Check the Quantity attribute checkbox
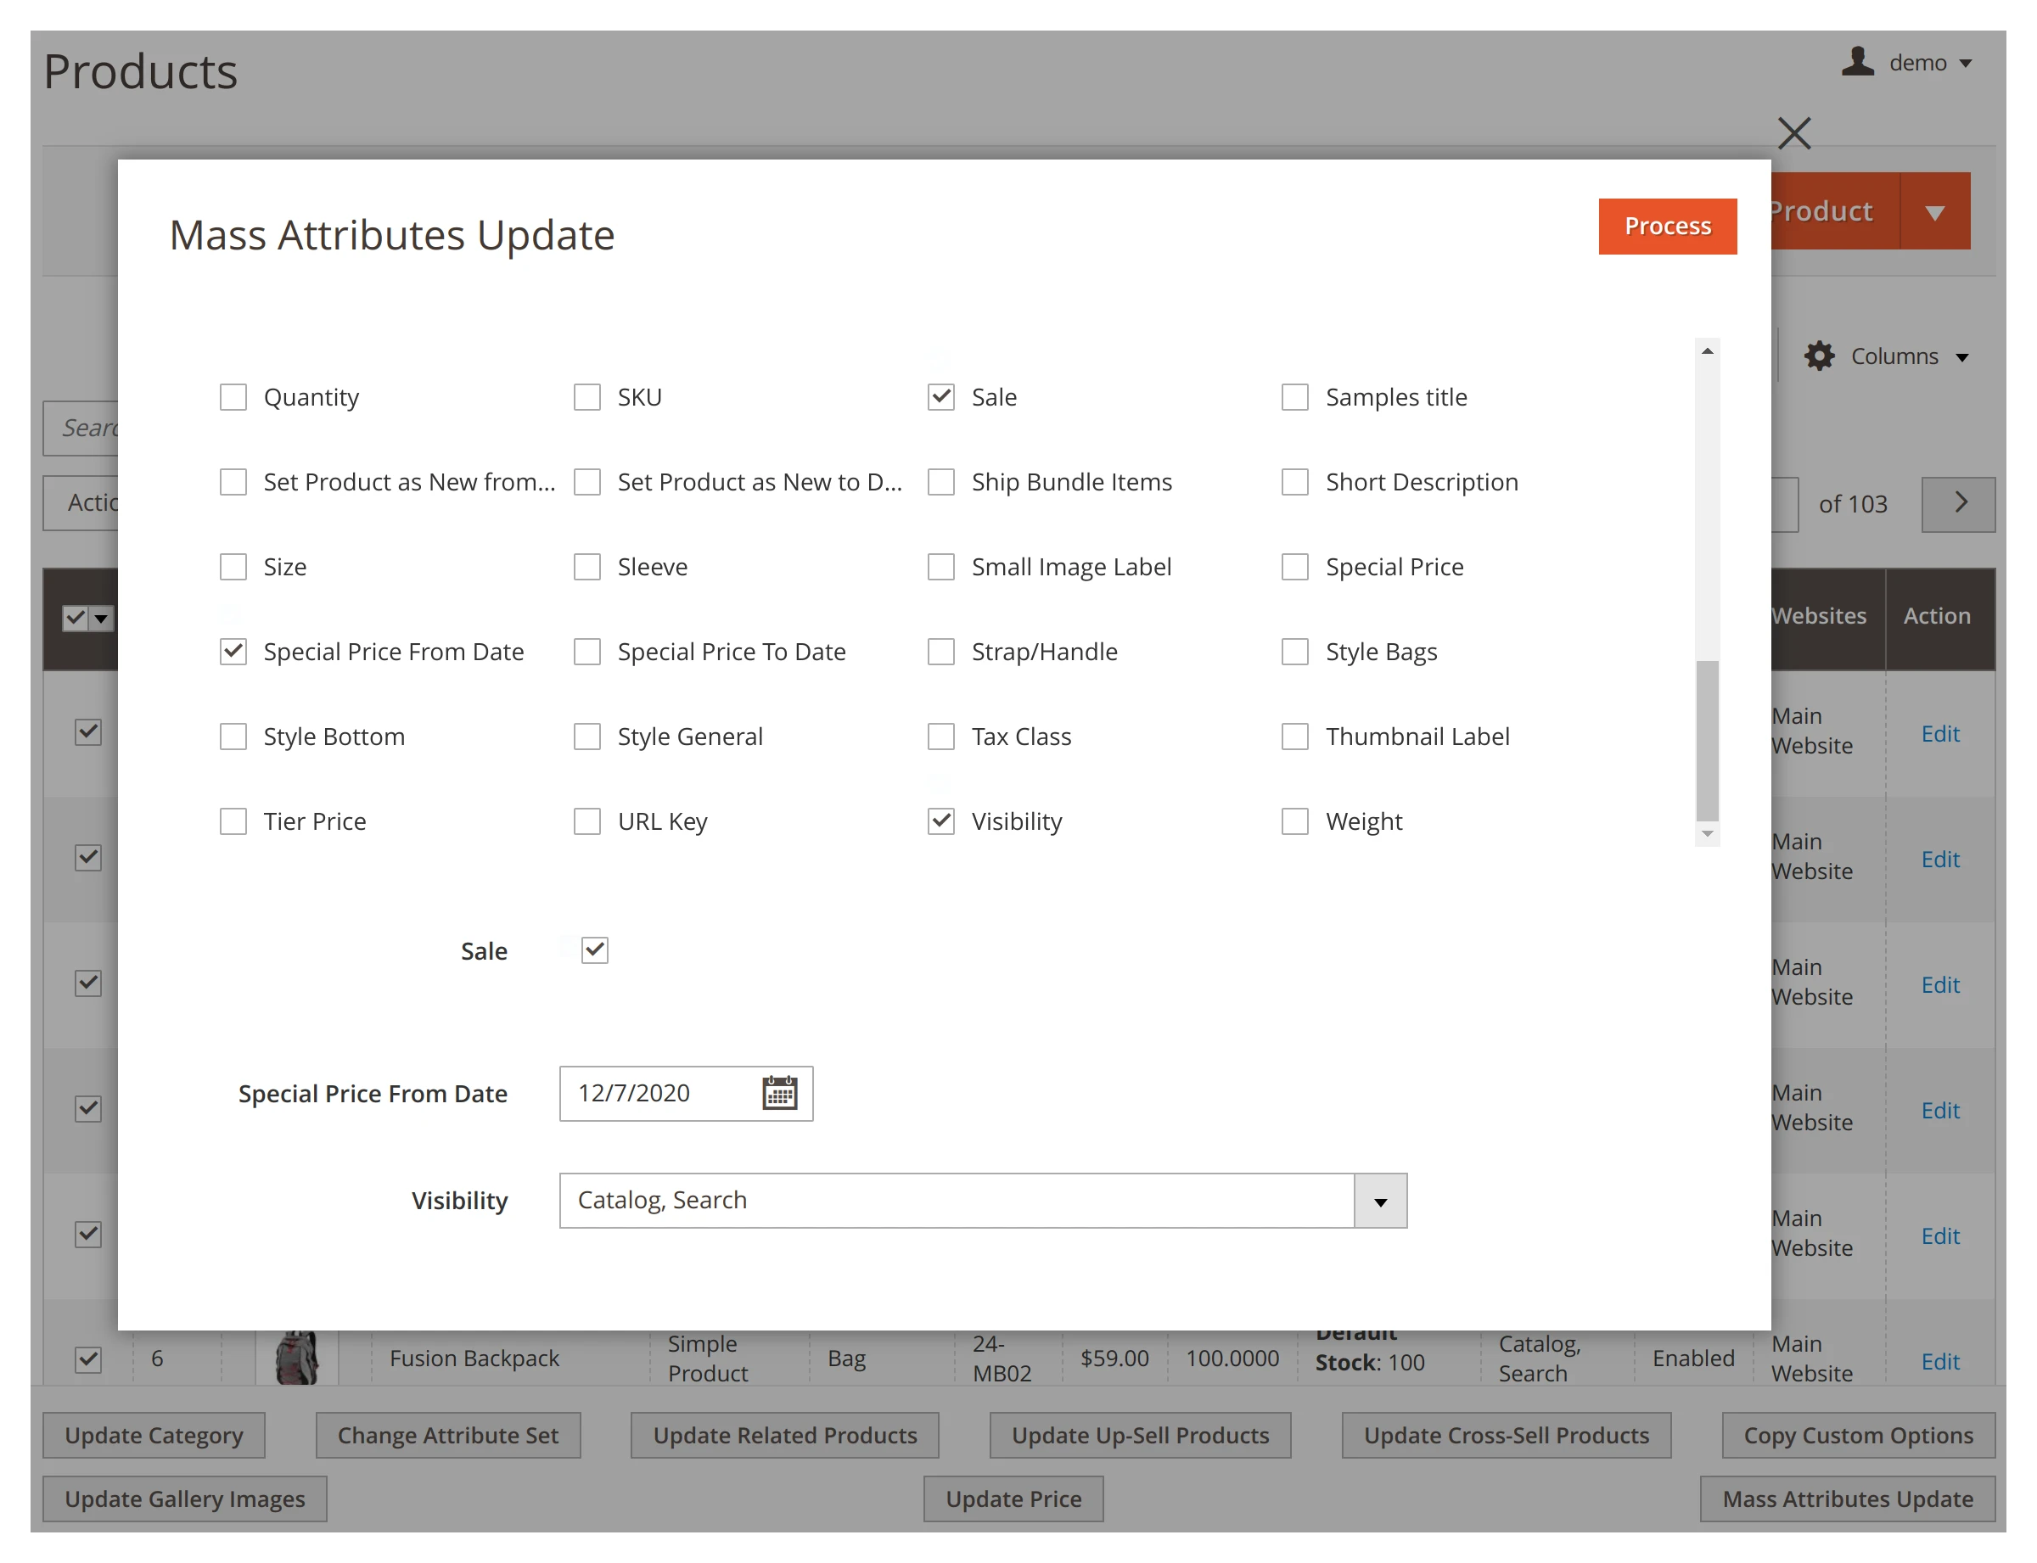The height and width of the screenshot is (1563, 2037). click(x=233, y=396)
